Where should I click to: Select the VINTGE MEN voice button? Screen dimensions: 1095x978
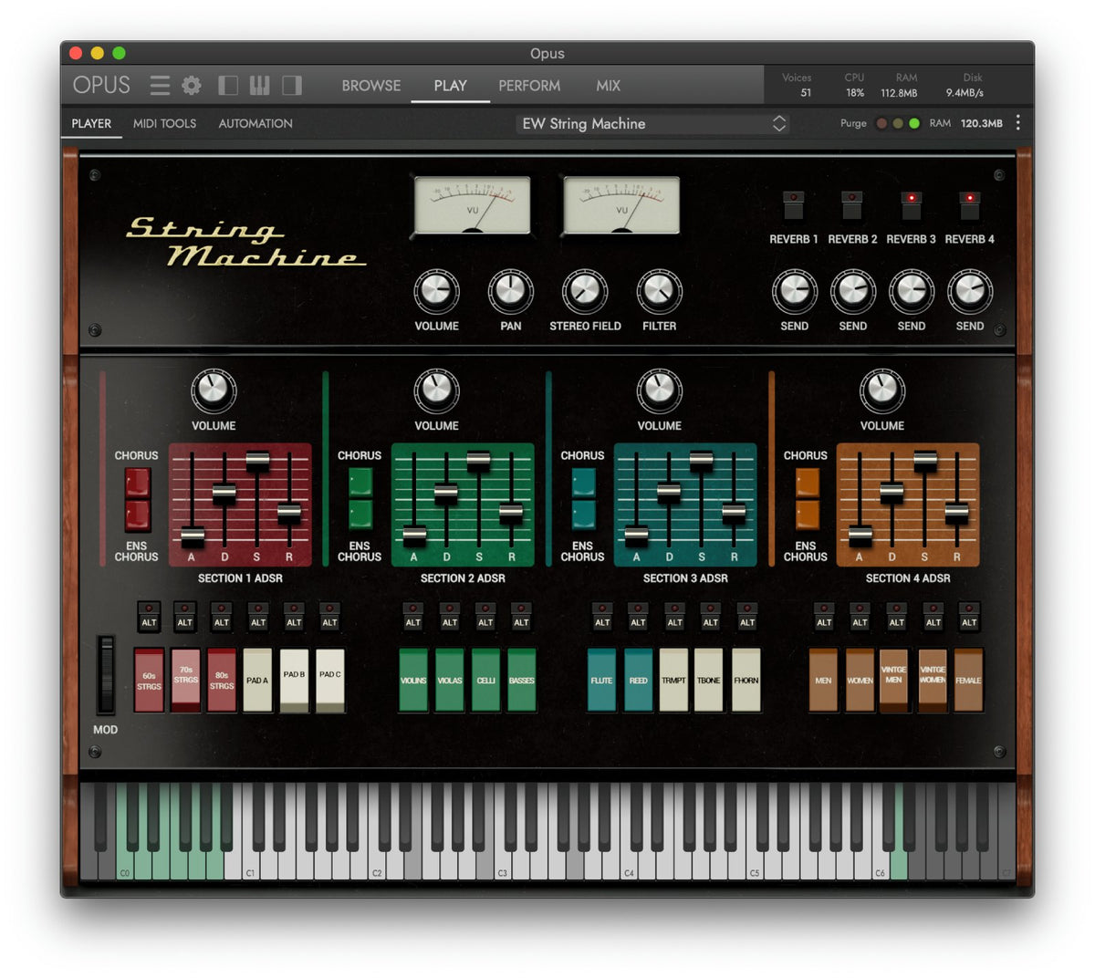[893, 680]
